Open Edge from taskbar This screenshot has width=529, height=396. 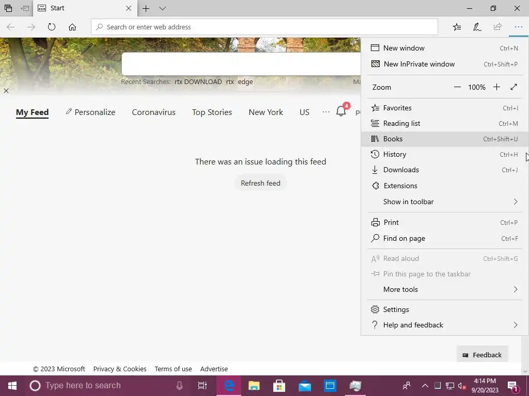coord(229,386)
